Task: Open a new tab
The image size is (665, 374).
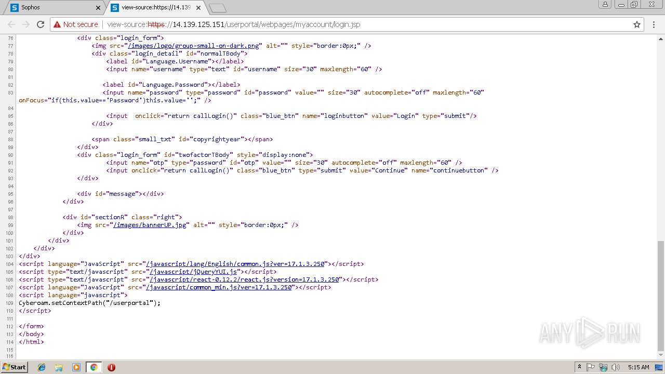Action: coord(217,8)
